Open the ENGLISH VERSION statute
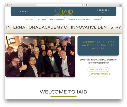 click(x=98, y=69)
